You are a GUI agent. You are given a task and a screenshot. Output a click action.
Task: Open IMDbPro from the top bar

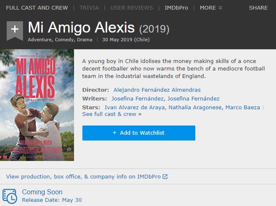point(176,8)
